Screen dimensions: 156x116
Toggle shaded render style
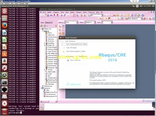click(x=128, y=16)
